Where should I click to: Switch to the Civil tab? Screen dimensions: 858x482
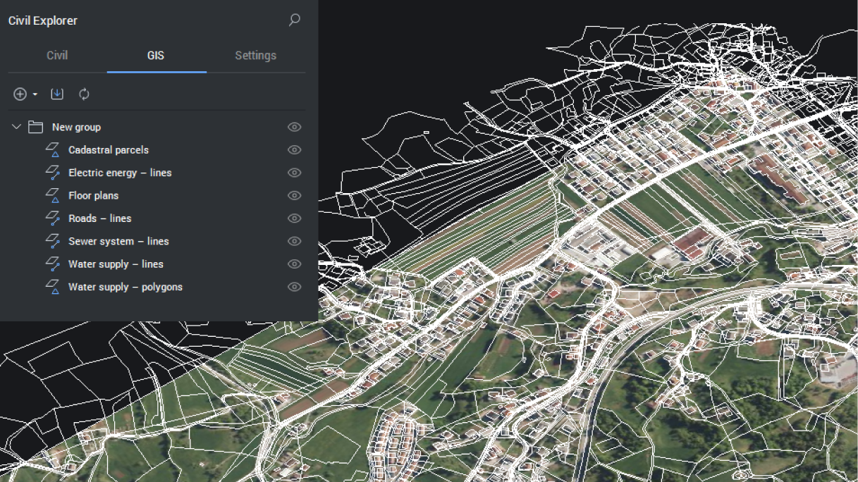pyautogui.click(x=56, y=55)
